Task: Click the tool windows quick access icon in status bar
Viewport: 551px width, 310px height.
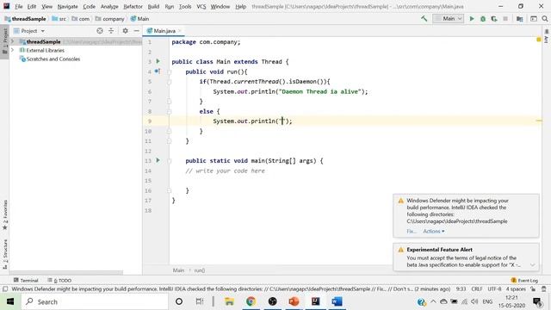Action: (5, 289)
